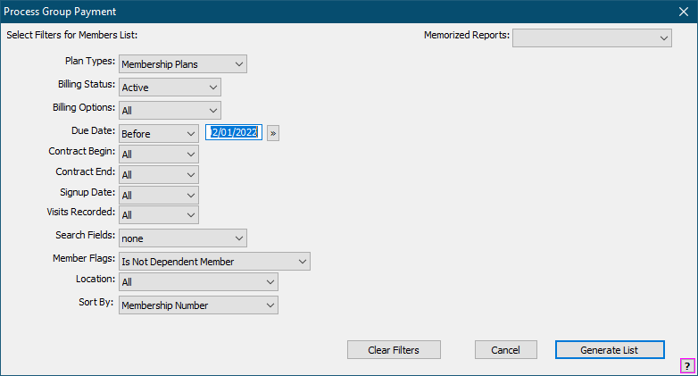Image resolution: width=698 pixels, height=376 pixels.
Task: Open the Contract Begin dropdown
Action: (x=159, y=155)
